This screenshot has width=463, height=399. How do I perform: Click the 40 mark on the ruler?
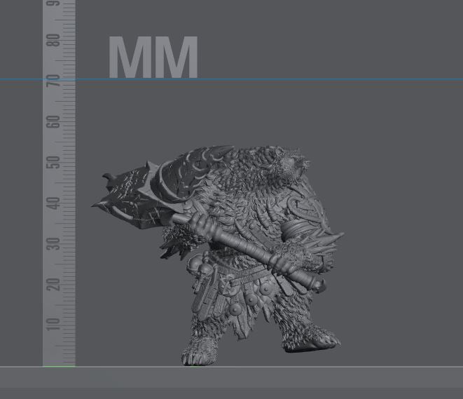(54, 203)
